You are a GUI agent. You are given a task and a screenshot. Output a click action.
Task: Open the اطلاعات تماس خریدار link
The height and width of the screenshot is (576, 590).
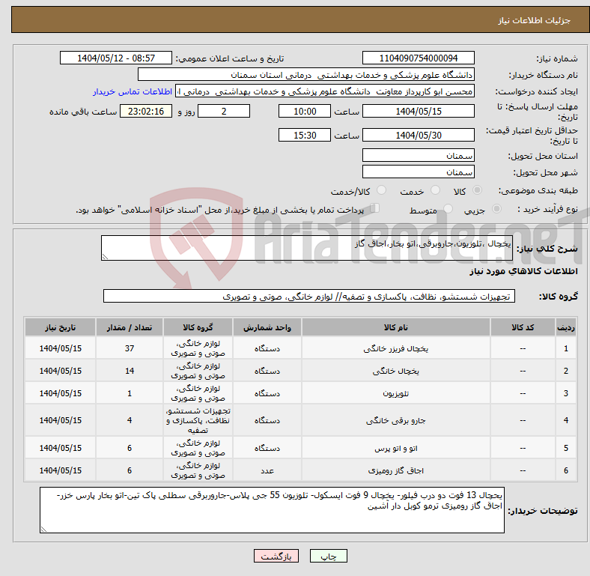click(133, 91)
